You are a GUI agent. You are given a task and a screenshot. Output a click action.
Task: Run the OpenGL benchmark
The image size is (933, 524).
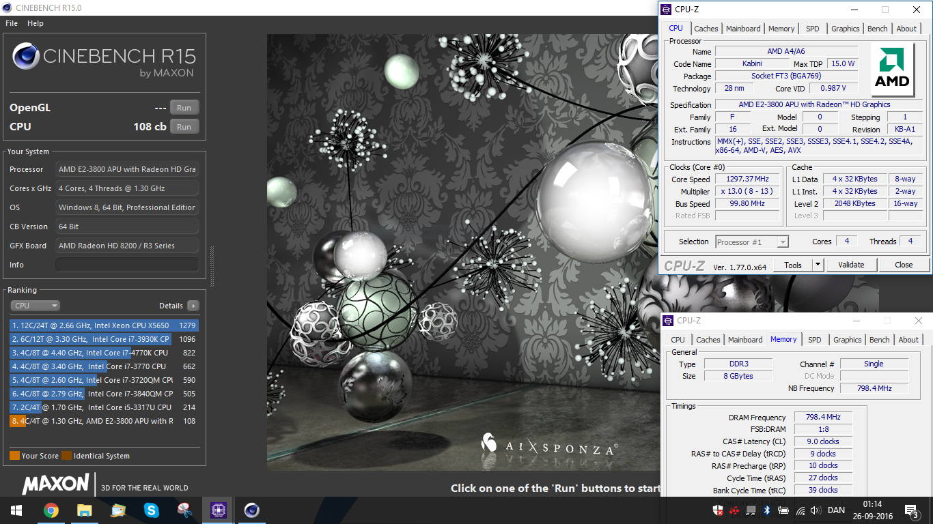[x=184, y=108]
